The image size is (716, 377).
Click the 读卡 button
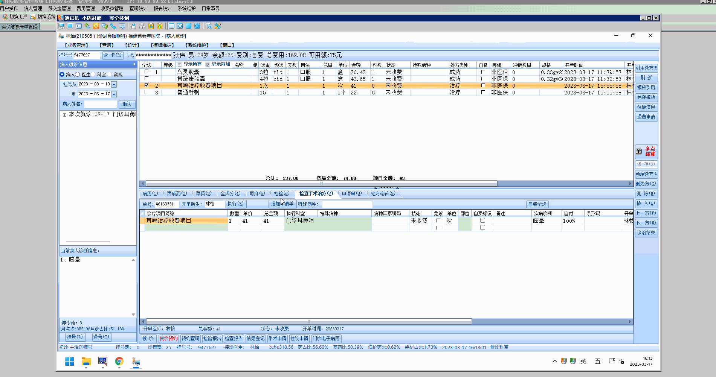coord(113,55)
